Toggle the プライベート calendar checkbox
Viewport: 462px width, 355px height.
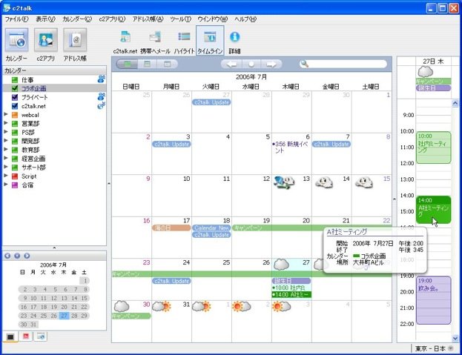point(15,97)
